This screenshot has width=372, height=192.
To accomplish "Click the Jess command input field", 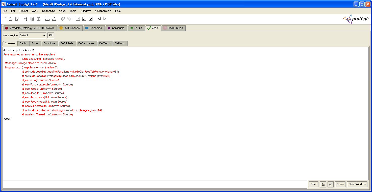I will click(155, 184).
